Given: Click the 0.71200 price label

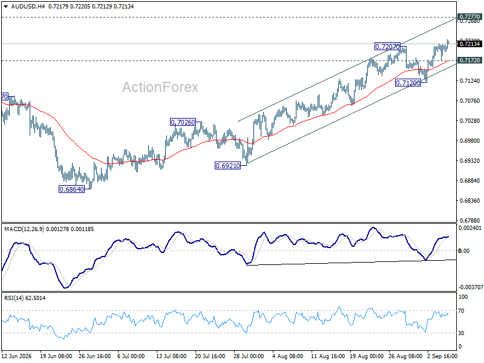Looking at the screenshot, I should click(408, 83).
